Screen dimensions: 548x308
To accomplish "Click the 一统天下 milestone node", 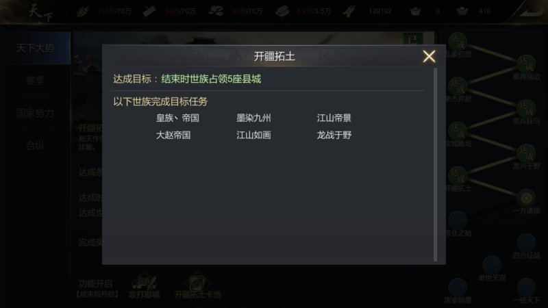I will click(526, 287).
